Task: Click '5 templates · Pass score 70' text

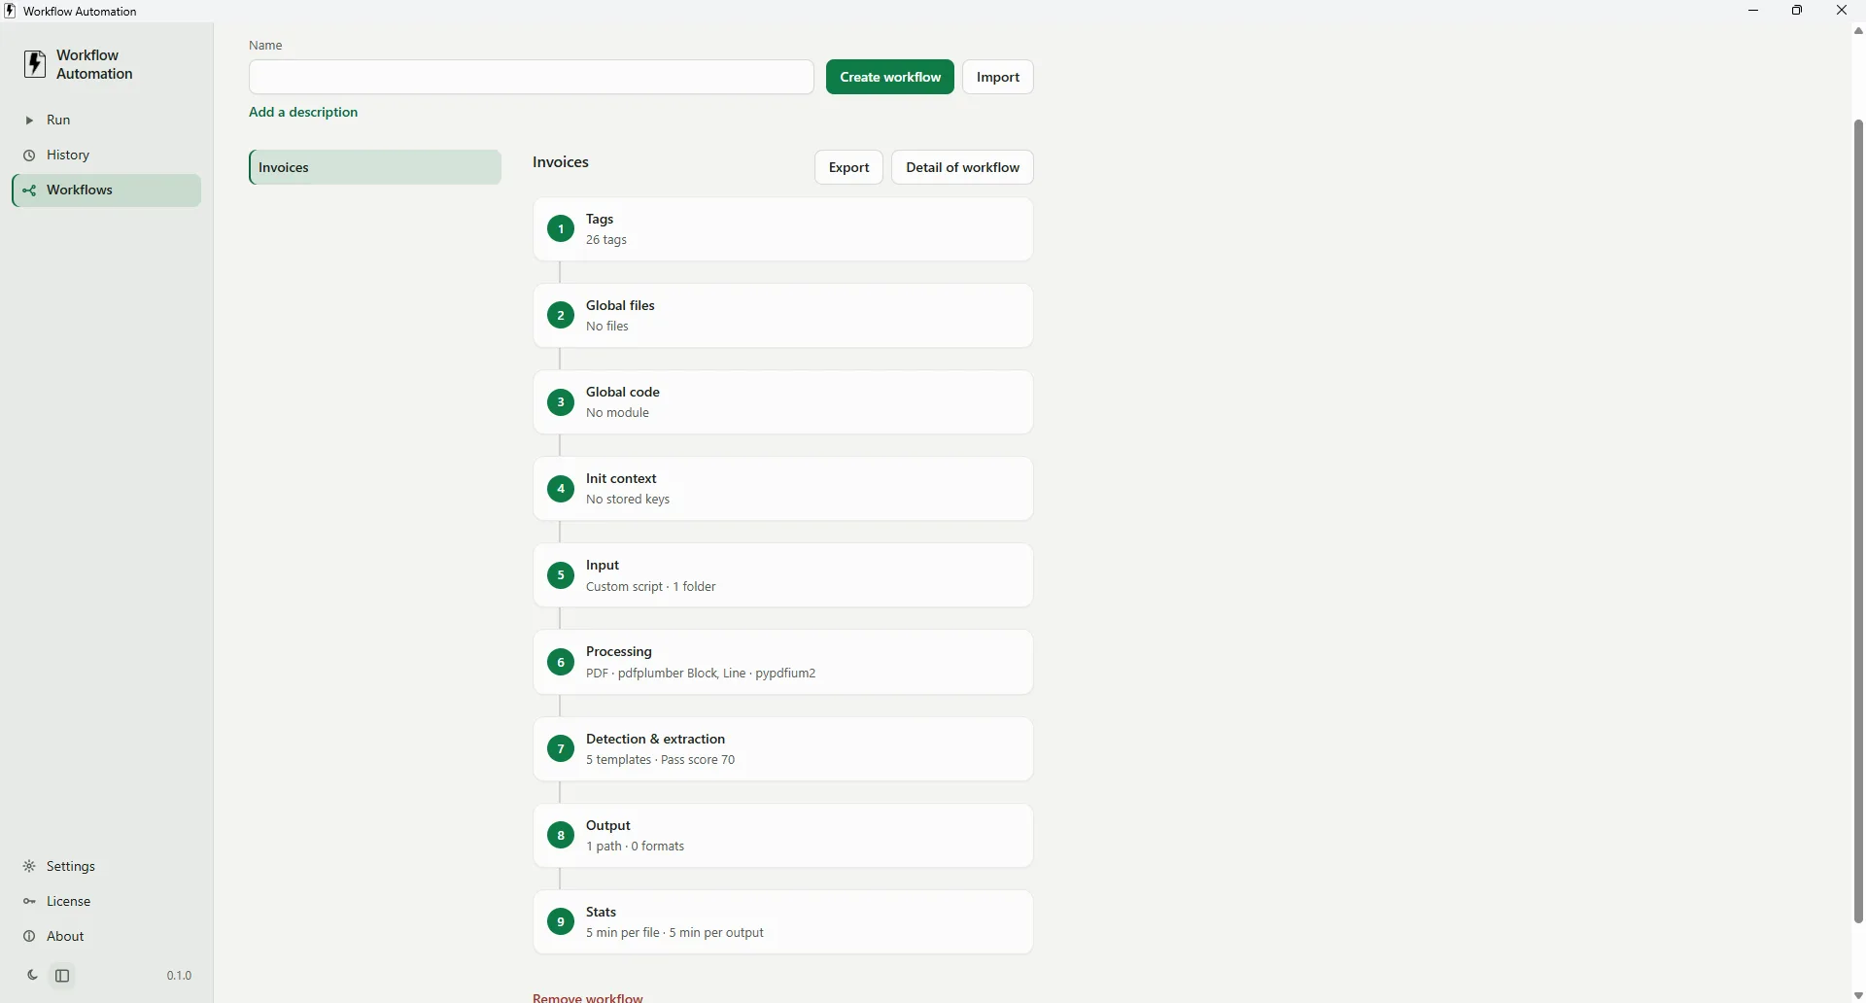Action: [661, 760]
